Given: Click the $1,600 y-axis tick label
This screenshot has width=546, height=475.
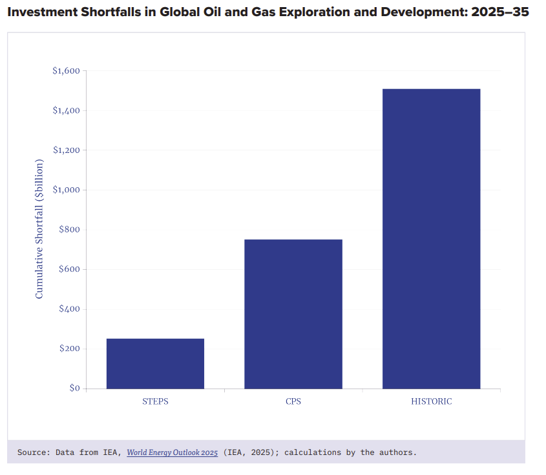Looking at the screenshot, I should (x=65, y=71).
